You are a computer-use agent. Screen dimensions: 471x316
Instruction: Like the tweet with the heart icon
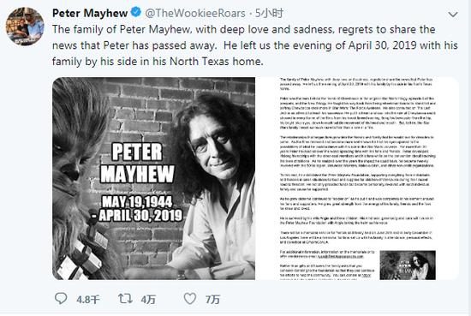tap(190, 299)
